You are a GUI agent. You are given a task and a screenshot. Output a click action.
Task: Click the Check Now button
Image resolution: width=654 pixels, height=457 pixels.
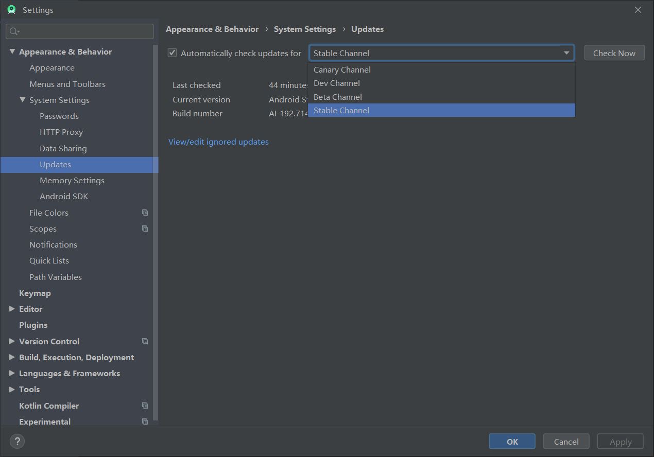tap(614, 53)
